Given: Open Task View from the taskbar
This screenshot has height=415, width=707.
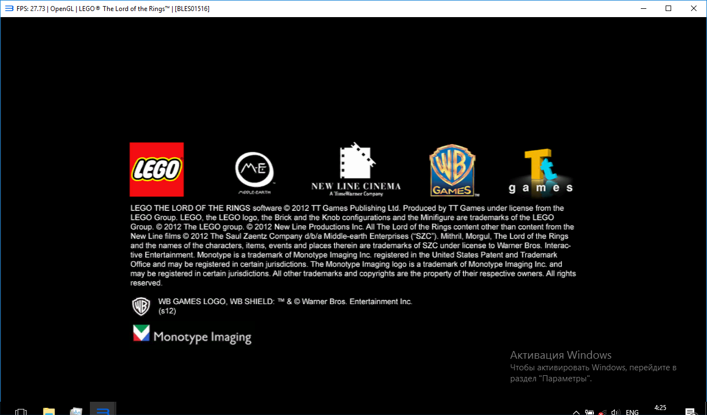Looking at the screenshot, I should (x=21, y=411).
